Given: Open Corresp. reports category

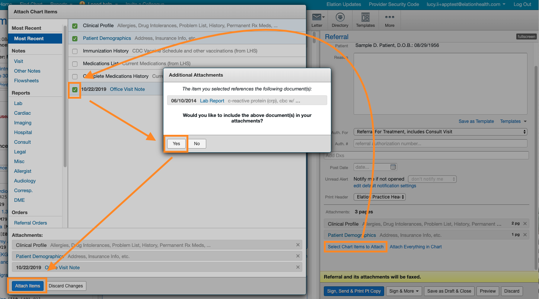Looking at the screenshot, I should pos(23,190).
